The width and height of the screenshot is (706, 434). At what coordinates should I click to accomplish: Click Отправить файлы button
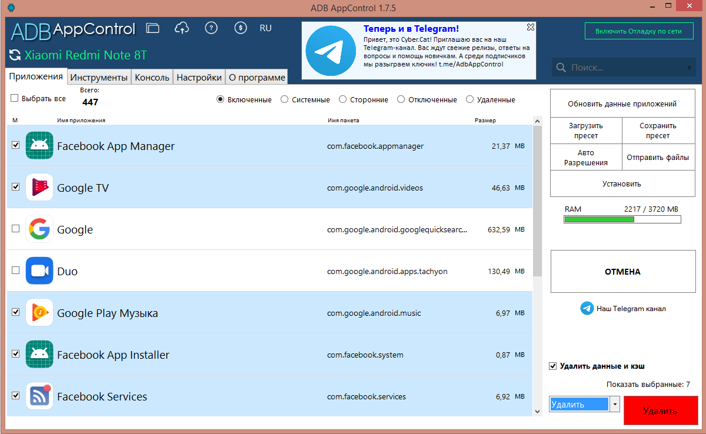(658, 158)
